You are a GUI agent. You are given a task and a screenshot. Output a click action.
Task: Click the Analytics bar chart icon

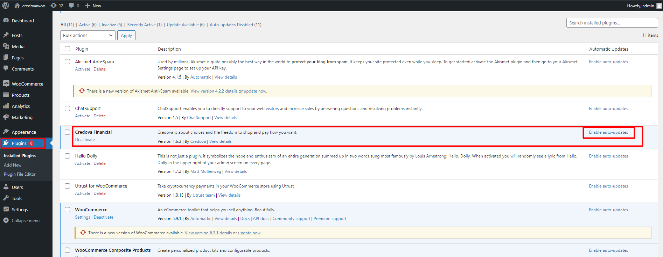pyautogui.click(x=6, y=106)
